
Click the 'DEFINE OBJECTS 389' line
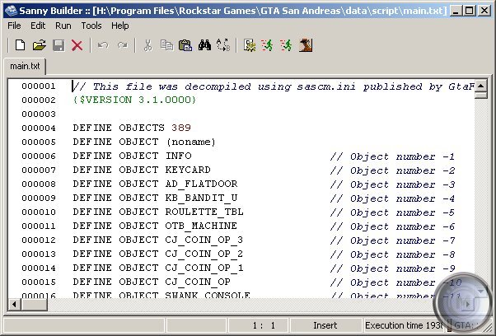132,128
